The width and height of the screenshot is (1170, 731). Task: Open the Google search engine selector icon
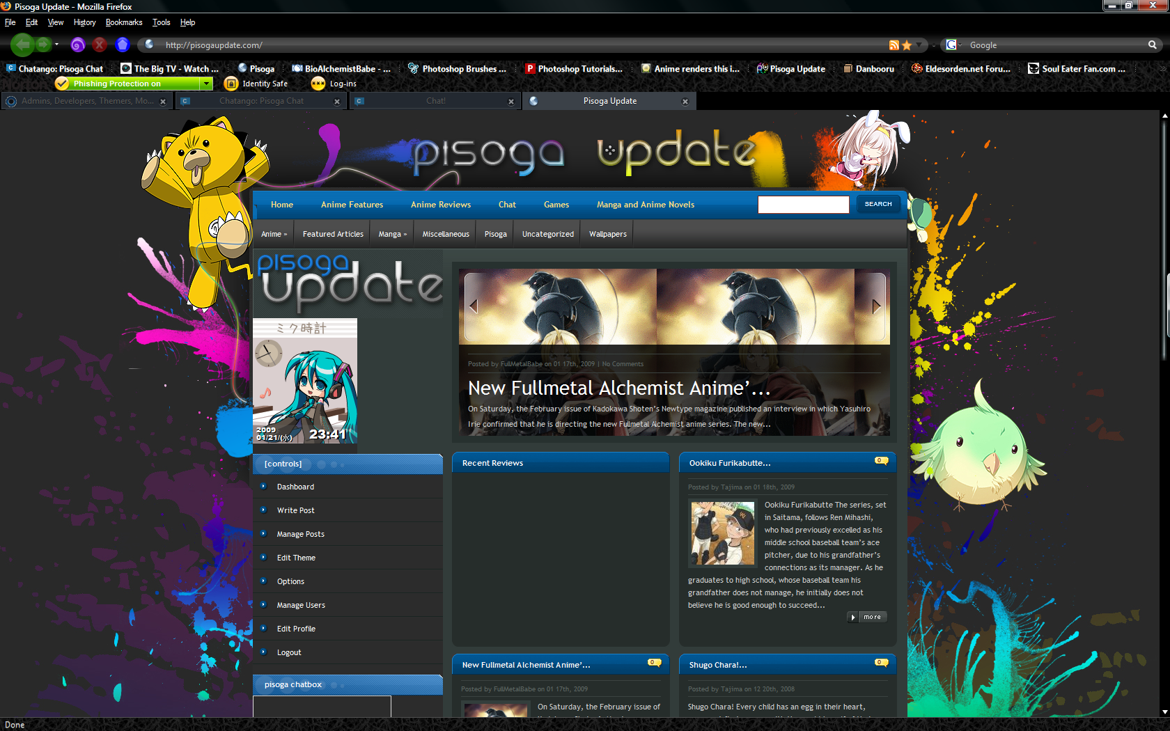coord(952,45)
